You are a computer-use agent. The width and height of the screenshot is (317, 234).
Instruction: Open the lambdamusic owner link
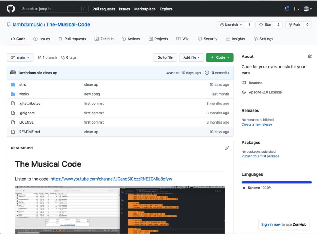pos(28,24)
